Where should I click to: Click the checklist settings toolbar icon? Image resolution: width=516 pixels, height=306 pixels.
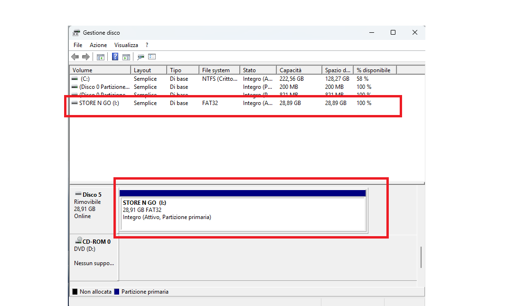pos(152,57)
